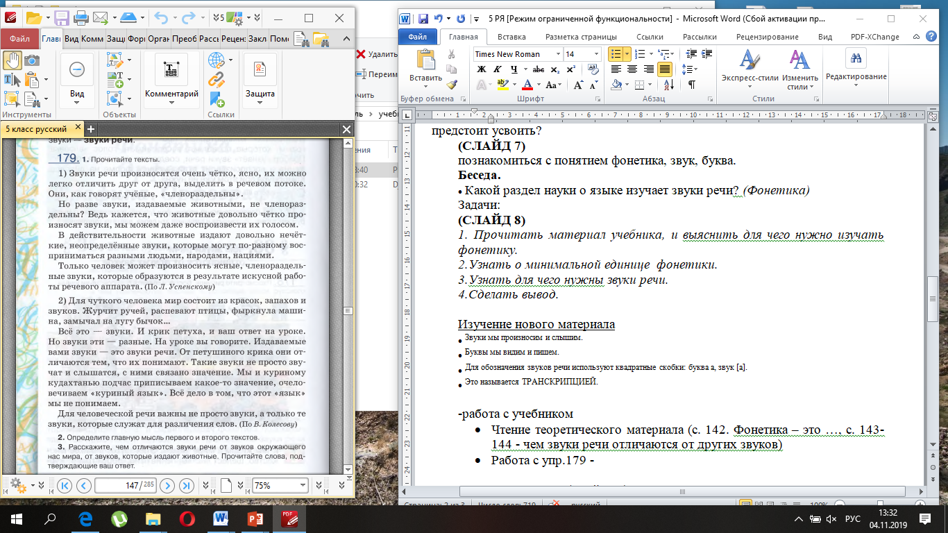Go to next page in PDF viewer
This screenshot has height=533, width=948.
[167, 485]
